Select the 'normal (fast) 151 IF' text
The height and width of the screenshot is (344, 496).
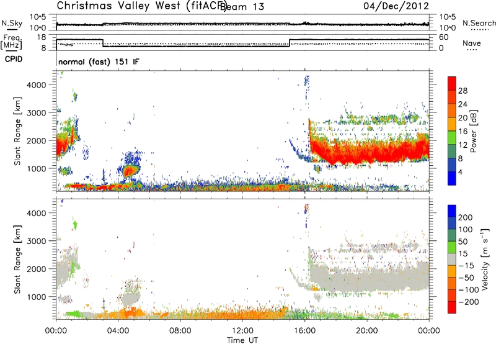point(99,61)
